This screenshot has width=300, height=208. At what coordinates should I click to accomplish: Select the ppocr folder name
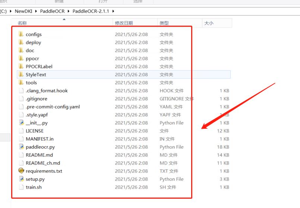(x=32, y=59)
